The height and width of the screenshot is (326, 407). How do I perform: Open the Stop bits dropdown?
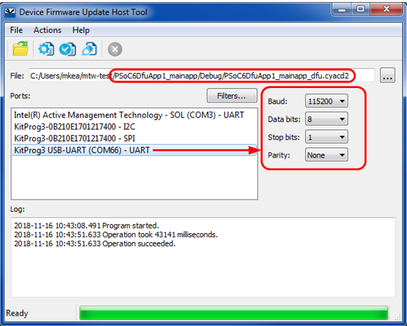pyautogui.click(x=327, y=137)
